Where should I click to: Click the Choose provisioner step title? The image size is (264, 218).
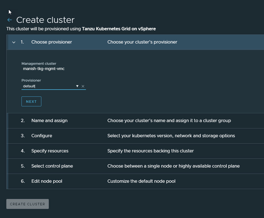point(52,42)
